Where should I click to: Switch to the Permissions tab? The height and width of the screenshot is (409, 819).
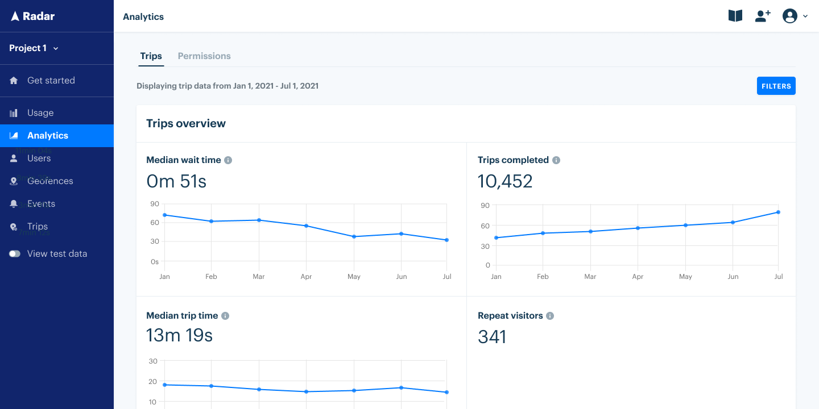(204, 56)
